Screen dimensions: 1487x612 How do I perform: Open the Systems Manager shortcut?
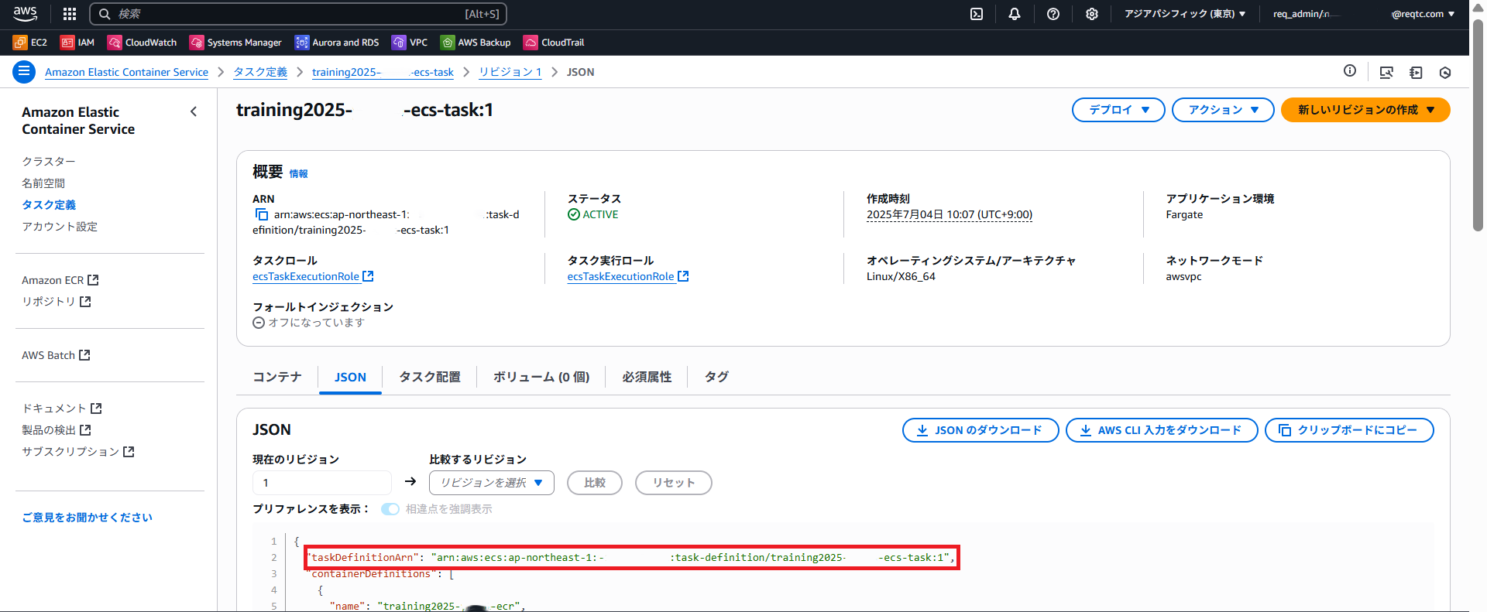235,43
